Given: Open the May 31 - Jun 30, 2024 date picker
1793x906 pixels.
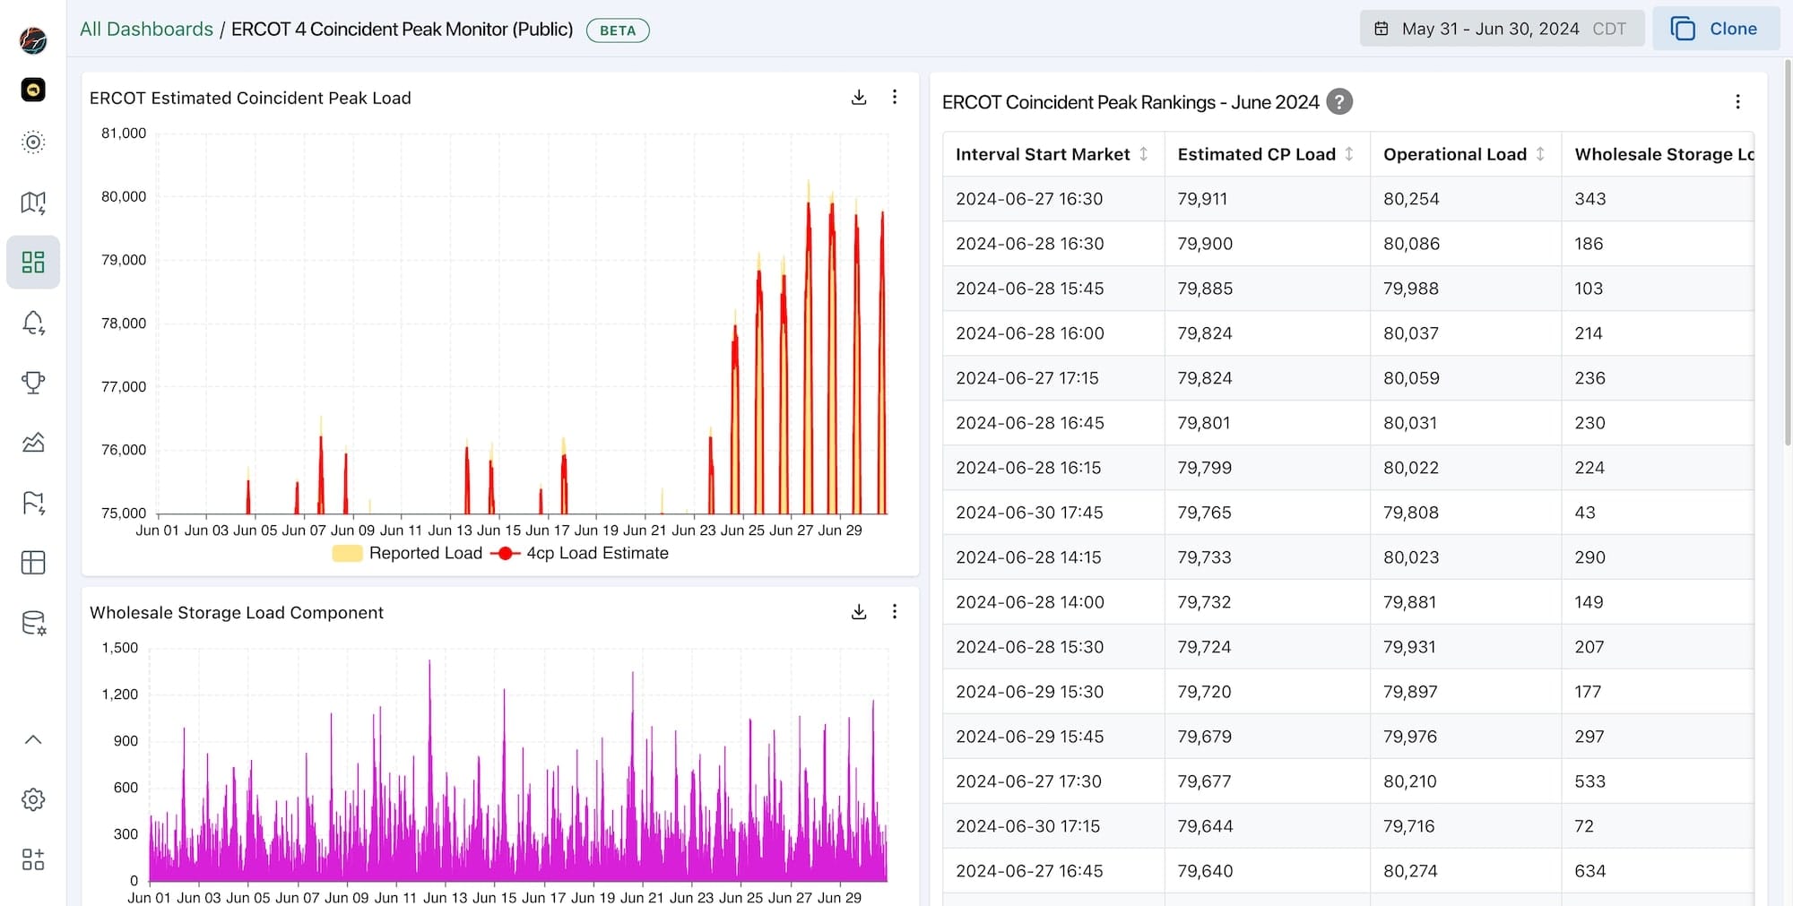Looking at the screenshot, I should tap(1503, 29).
